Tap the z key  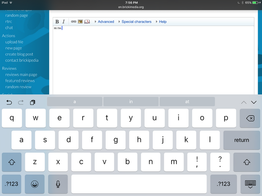pyautogui.click(x=35, y=162)
